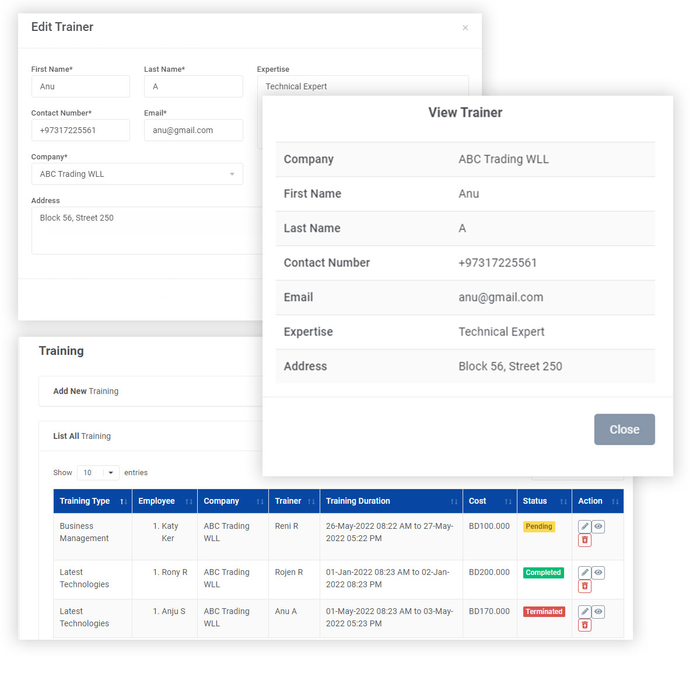Delete the Terminated training record
700x673 pixels.
pos(584,626)
